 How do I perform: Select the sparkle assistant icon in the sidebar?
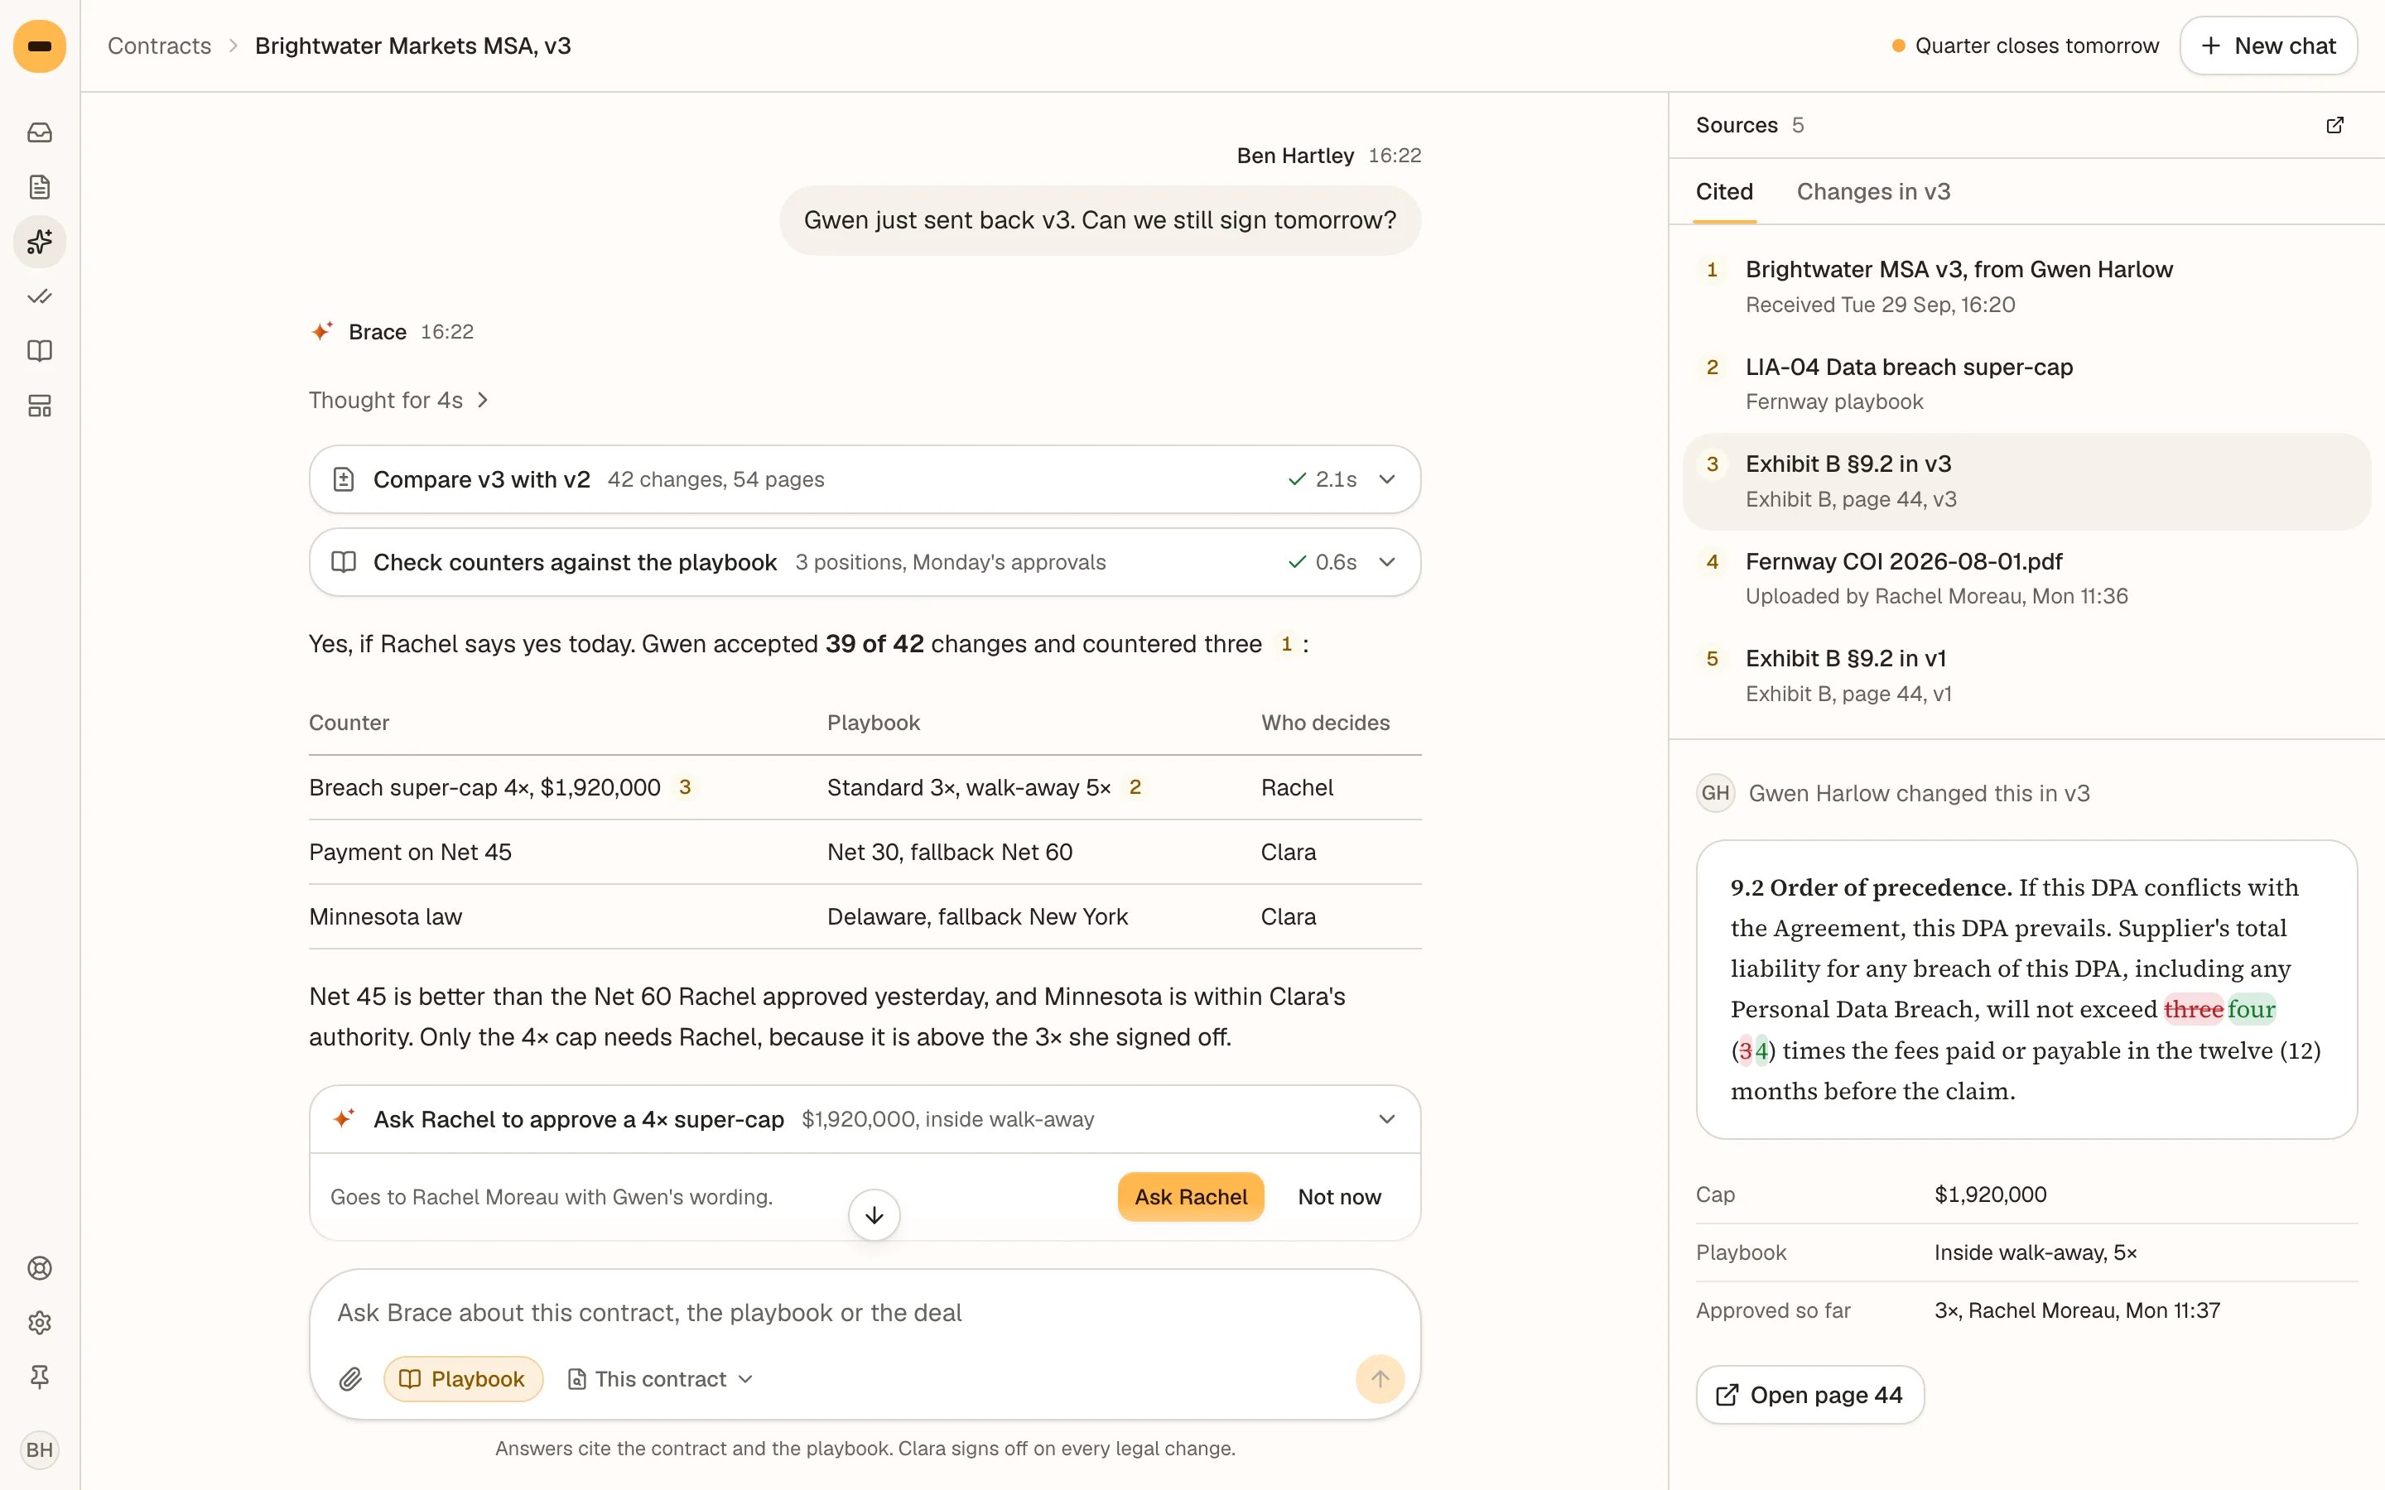point(40,242)
